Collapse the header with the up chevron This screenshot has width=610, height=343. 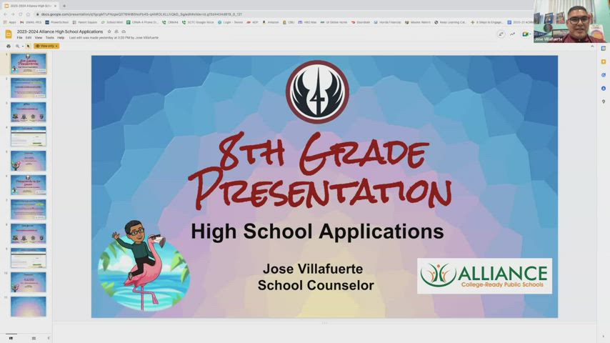pos(592,46)
